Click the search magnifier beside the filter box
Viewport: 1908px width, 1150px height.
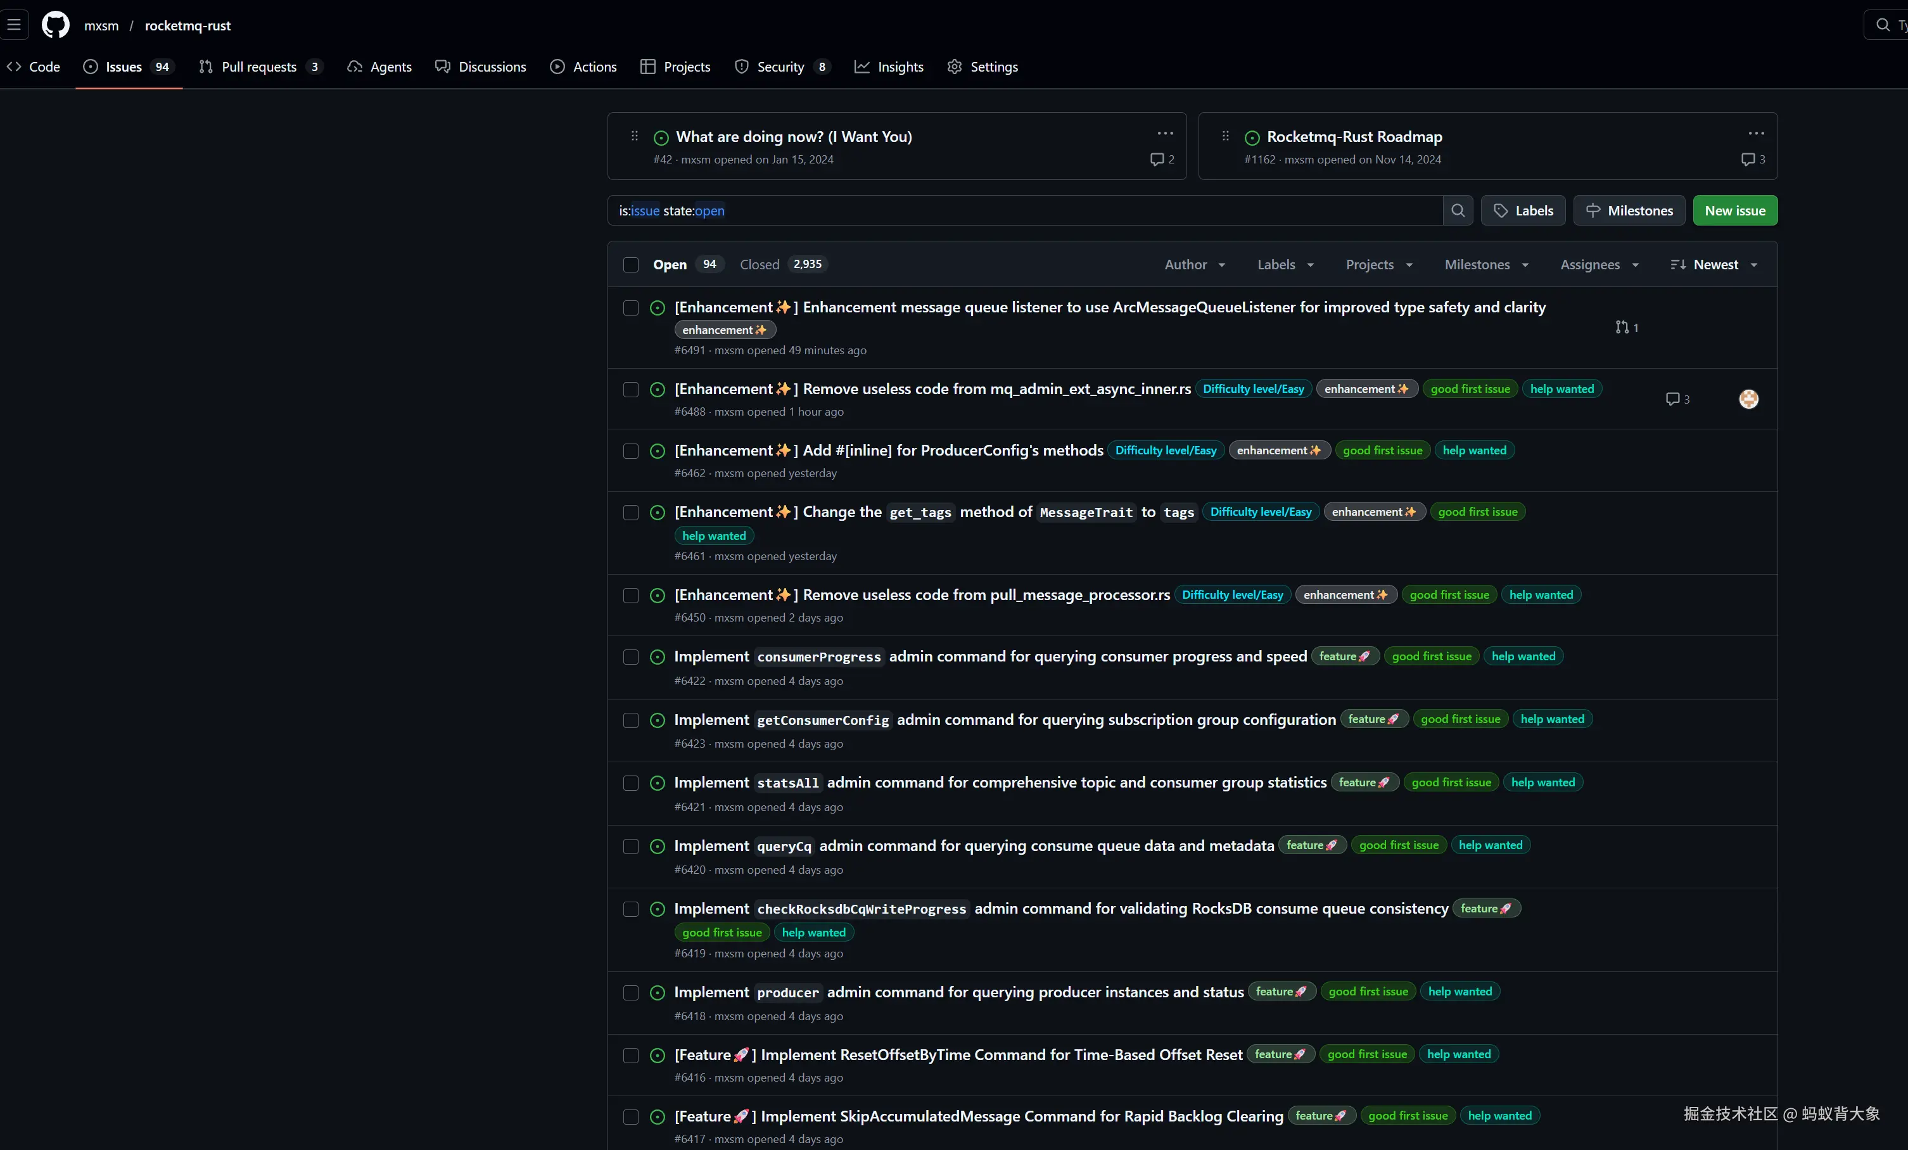click(x=1458, y=210)
